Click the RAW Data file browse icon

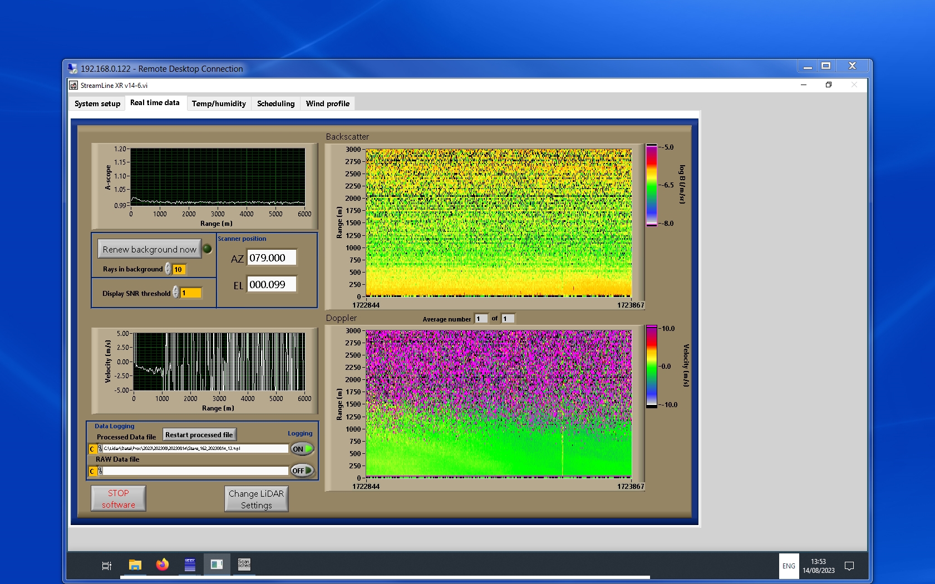(100, 471)
